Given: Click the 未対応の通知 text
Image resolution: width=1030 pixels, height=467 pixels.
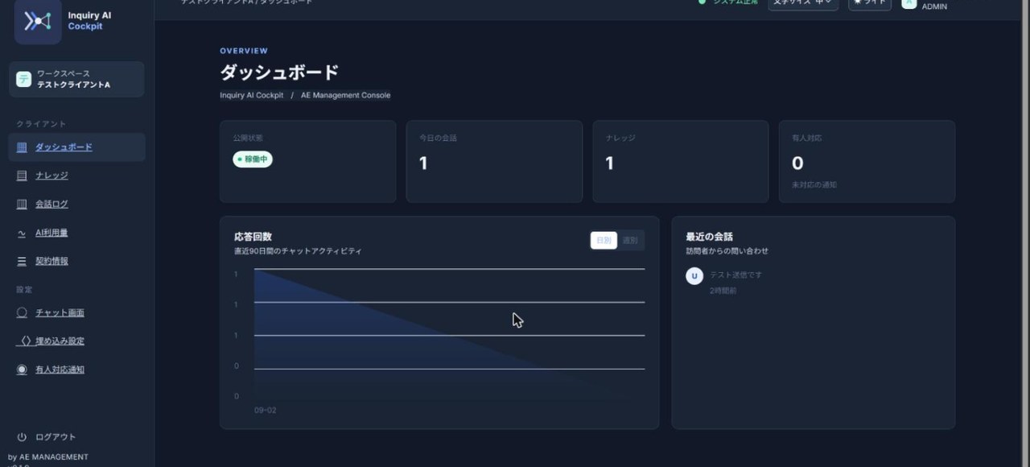Looking at the screenshot, I should (814, 185).
